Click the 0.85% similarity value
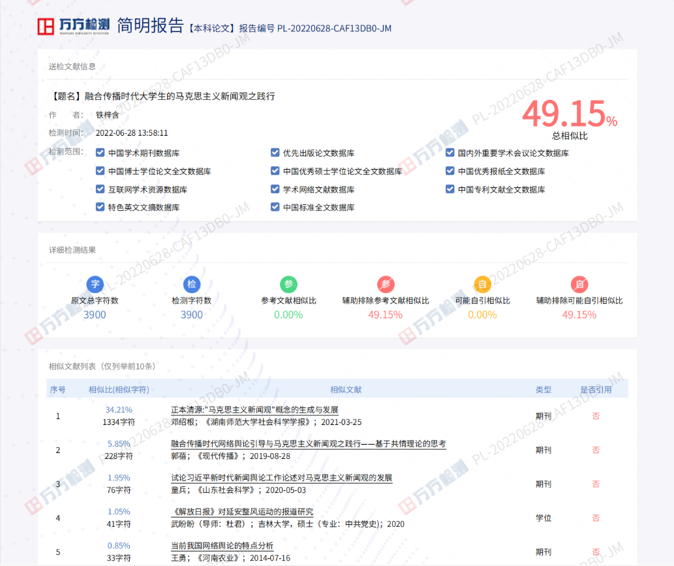 click(119, 546)
